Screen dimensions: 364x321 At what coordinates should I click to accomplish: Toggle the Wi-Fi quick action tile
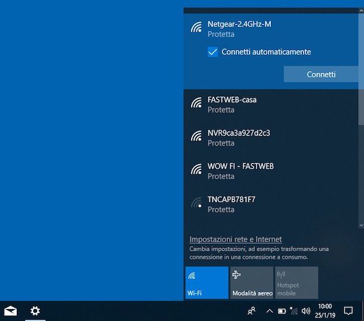206,282
